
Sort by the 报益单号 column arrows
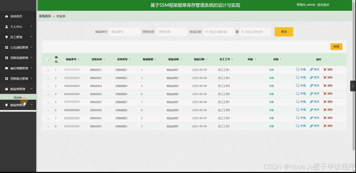pyautogui.click(x=79, y=60)
